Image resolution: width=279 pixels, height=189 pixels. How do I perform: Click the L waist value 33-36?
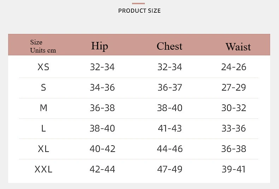point(234,128)
